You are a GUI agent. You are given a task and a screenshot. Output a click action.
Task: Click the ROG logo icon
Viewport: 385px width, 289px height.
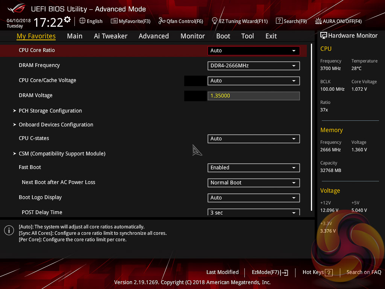tap(16, 8)
